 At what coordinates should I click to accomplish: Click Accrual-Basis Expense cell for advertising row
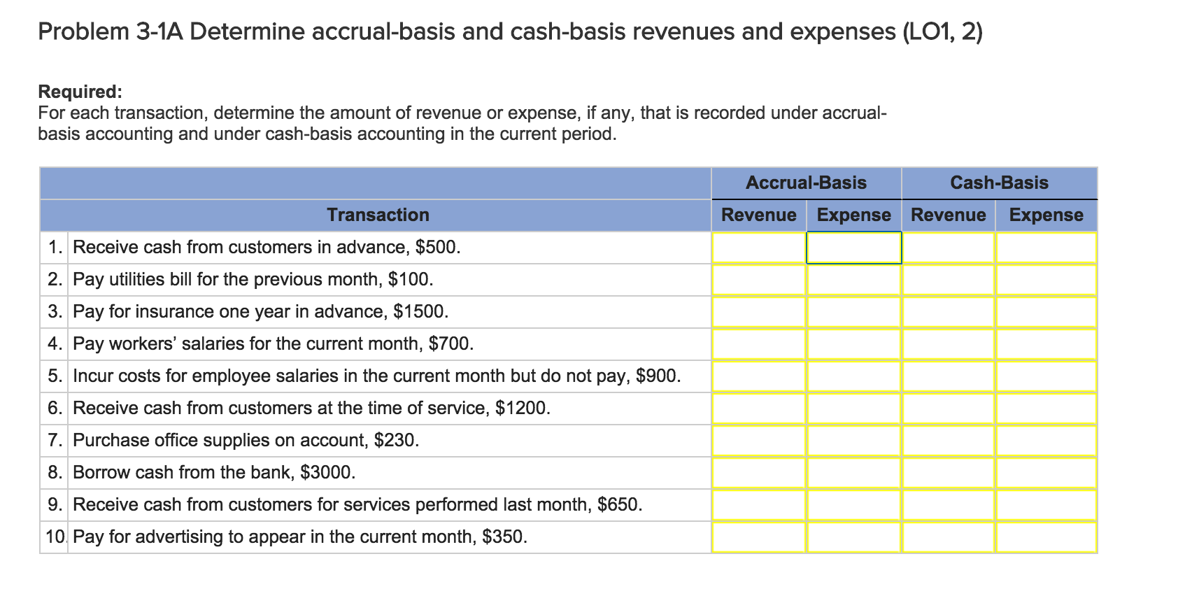pyautogui.click(x=854, y=537)
